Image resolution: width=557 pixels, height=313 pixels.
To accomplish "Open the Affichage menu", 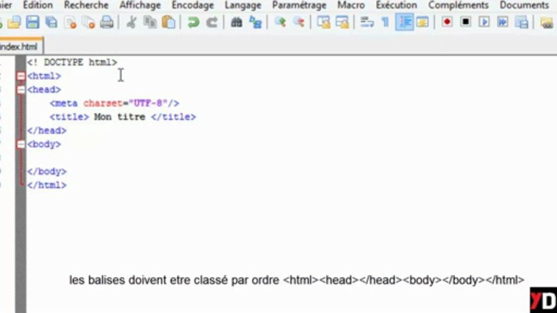I will [140, 5].
